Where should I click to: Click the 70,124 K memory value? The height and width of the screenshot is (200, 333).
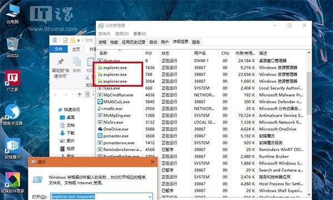click(246, 116)
